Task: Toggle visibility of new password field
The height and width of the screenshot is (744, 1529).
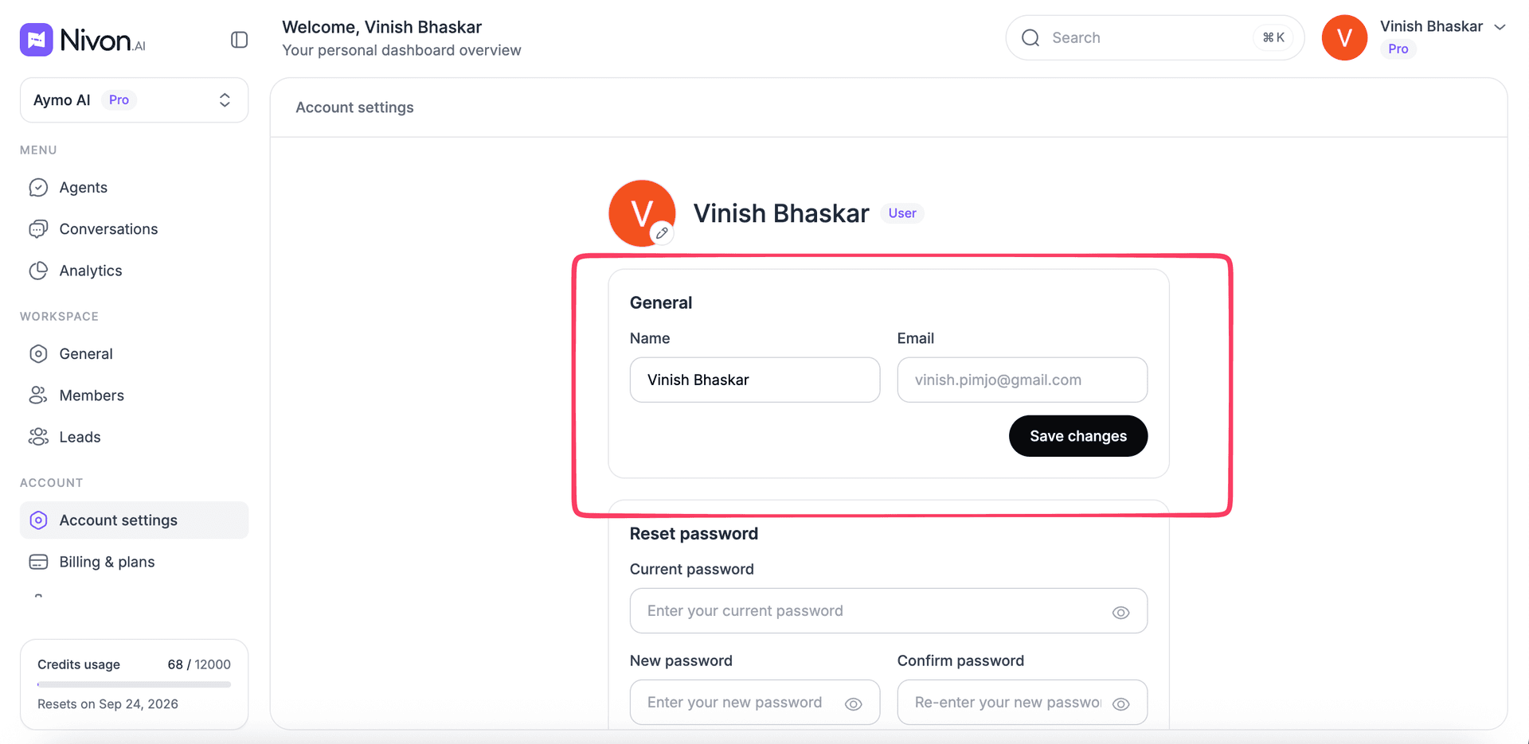Action: tap(853, 703)
